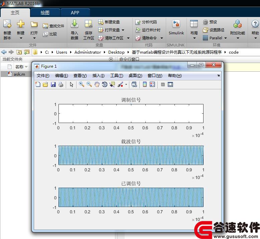Screen dimensions: 260x239
Task: Click Compare (比较) in ribbon
Action: (x=50, y=34)
